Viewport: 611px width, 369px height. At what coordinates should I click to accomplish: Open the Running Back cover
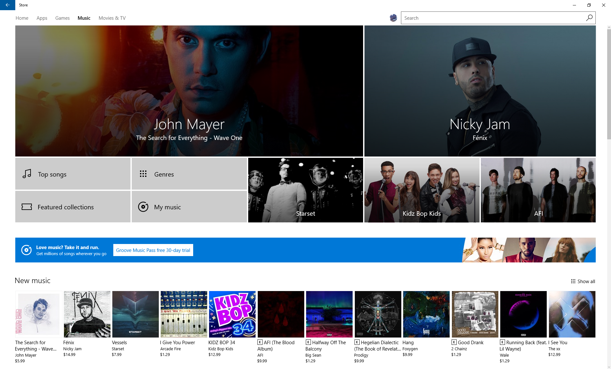coord(523,314)
